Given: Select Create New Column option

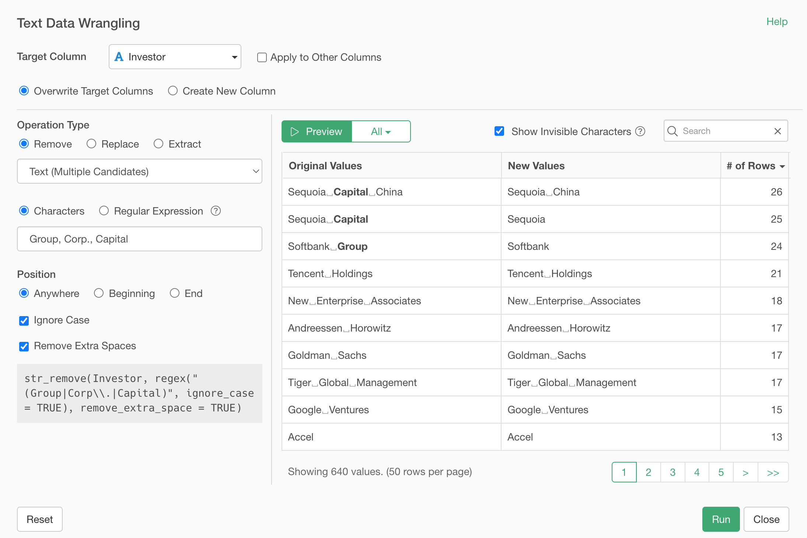Looking at the screenshot, I should point(173,91).
